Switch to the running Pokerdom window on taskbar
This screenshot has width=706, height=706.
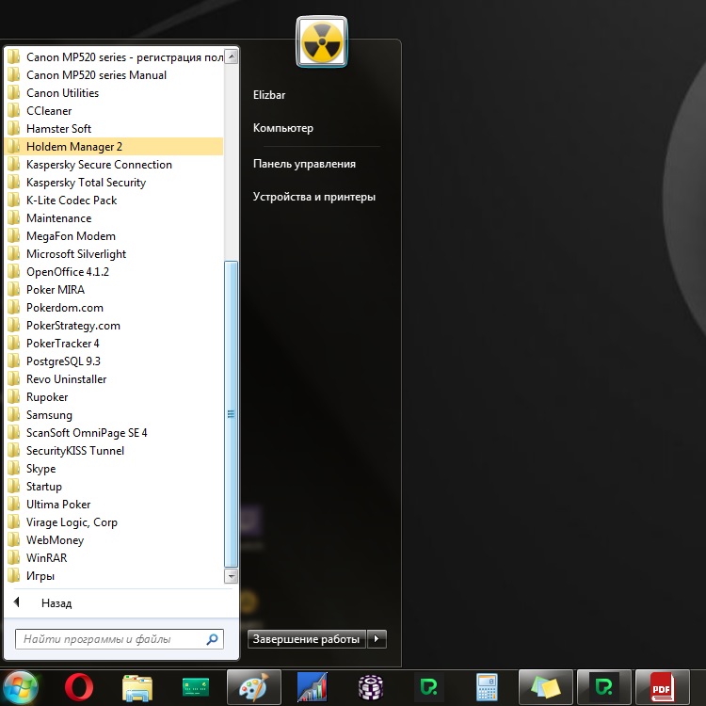click(603, 688)
